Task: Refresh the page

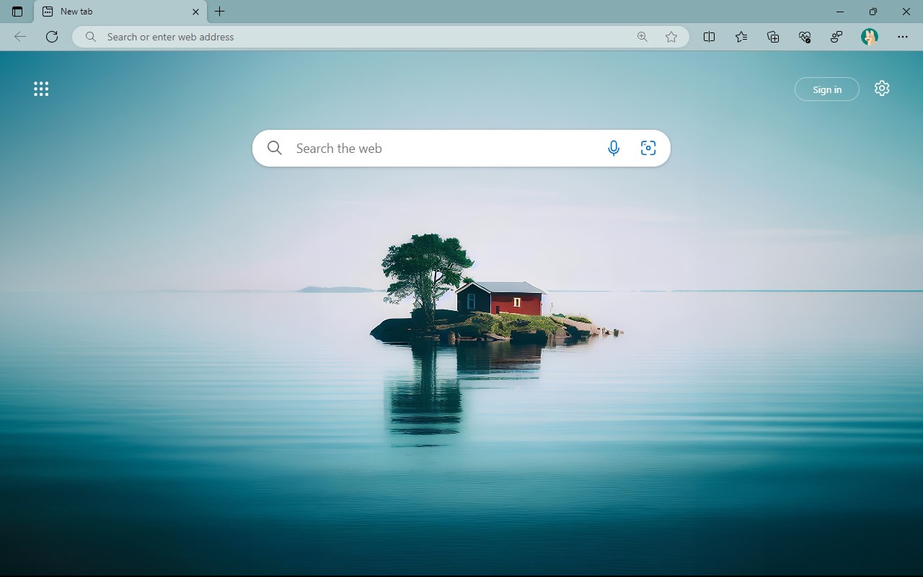Action: click(52, 37)
